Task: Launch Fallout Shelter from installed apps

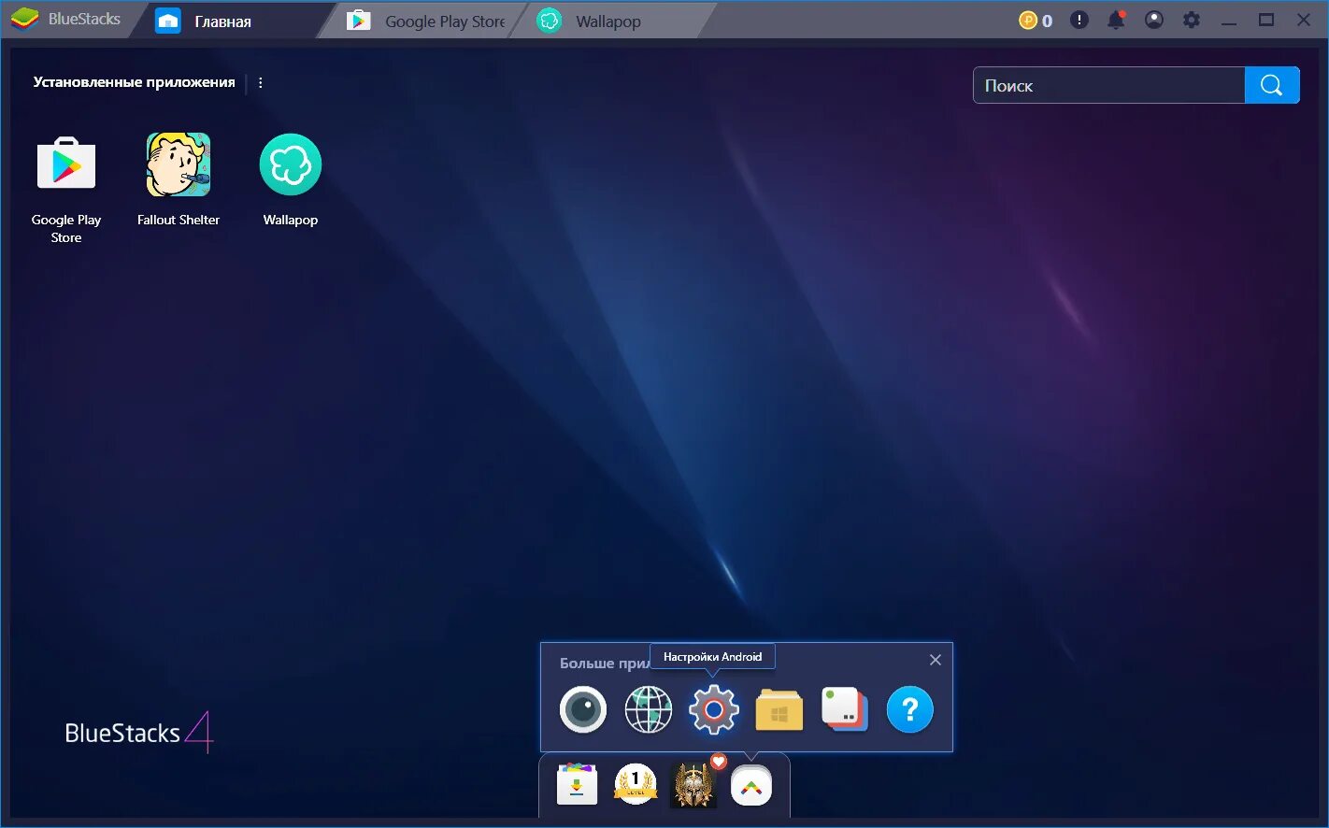Action: pyautogui.click(x=179, y=164)
